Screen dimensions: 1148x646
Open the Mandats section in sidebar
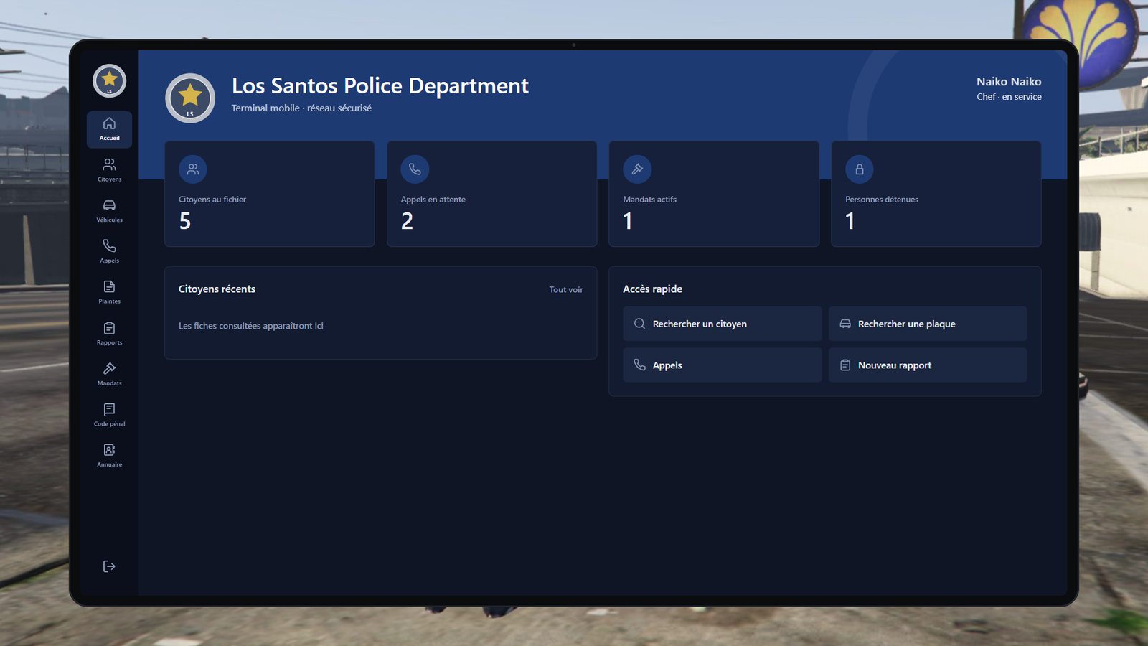pos(109,374)
